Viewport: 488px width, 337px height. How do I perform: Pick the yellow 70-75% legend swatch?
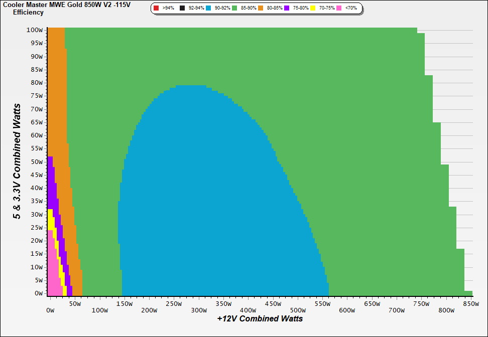tap(313, 9)
